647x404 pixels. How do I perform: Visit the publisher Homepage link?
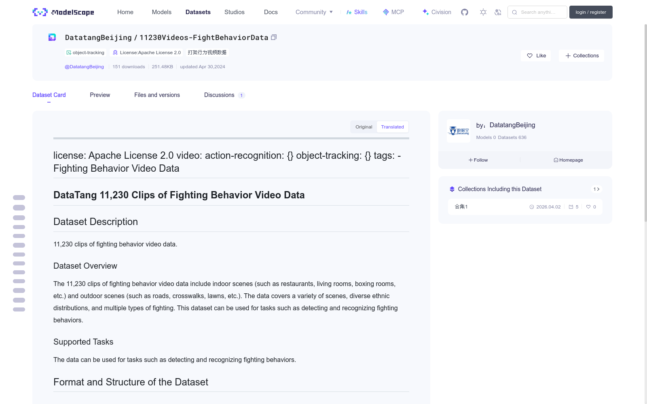point(568,160)
